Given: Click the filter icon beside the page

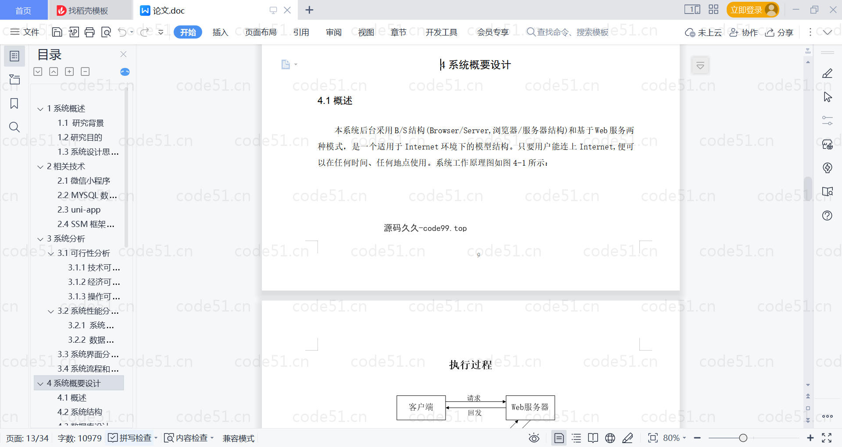Looking at the screenshot, I should point(700,66).
